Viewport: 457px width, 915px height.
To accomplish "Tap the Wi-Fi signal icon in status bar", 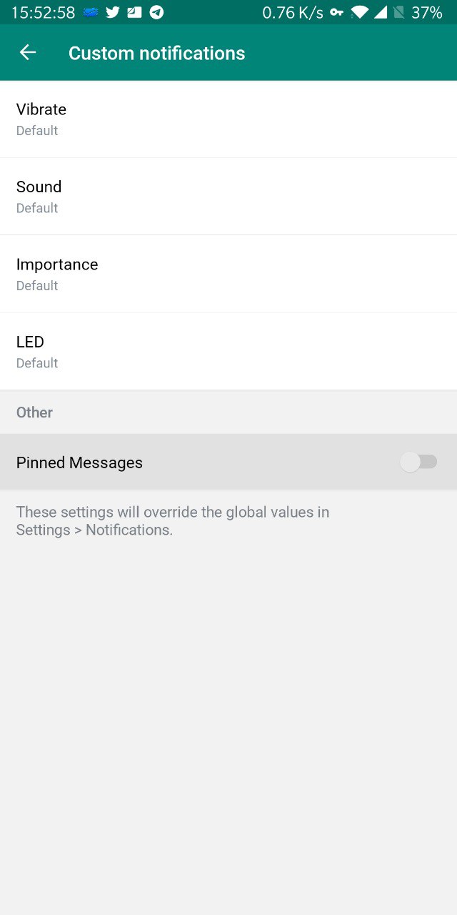I will (361, 12).
